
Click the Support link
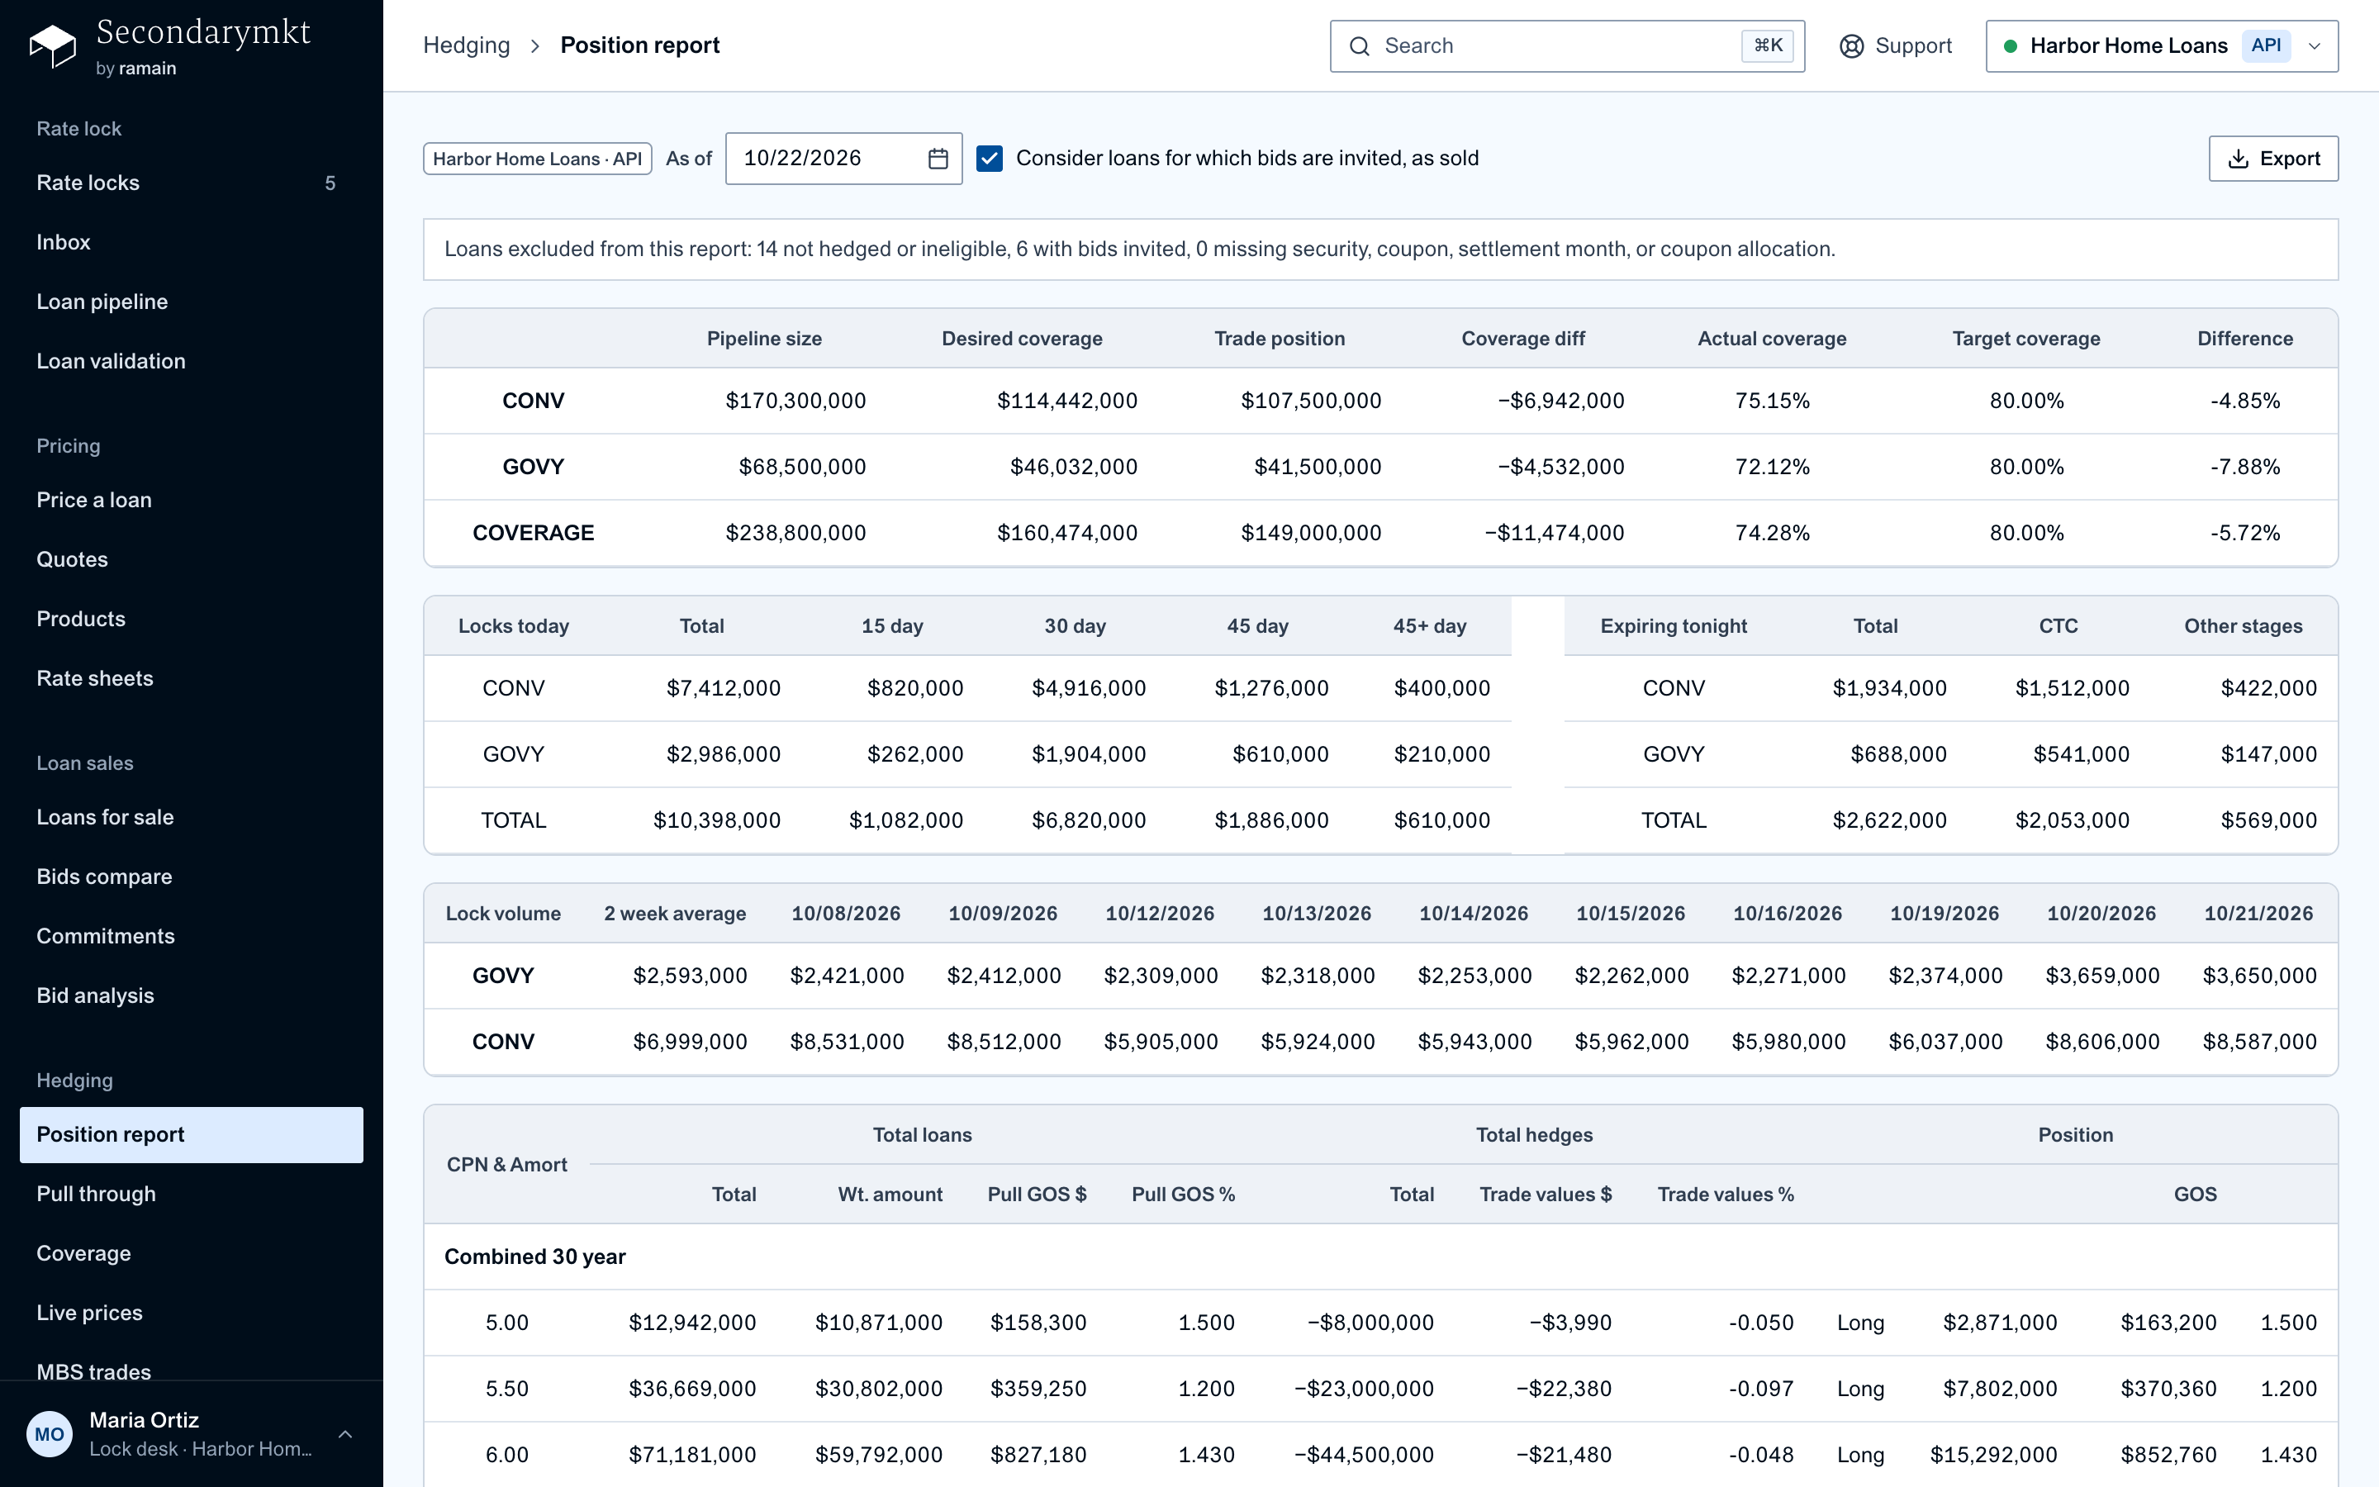coord(1895,46)
